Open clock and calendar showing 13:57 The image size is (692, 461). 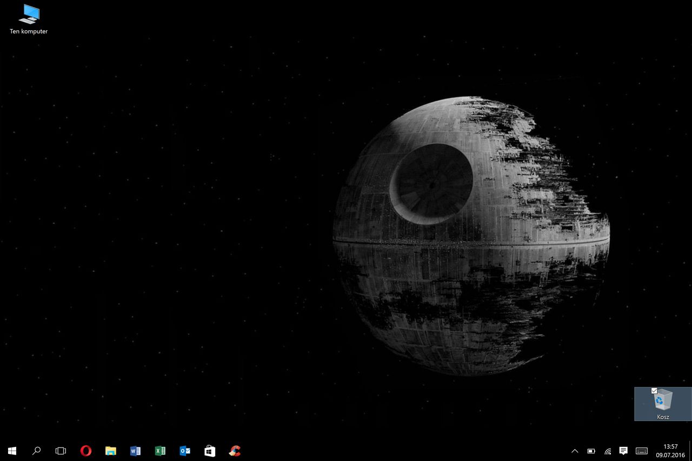670,451
